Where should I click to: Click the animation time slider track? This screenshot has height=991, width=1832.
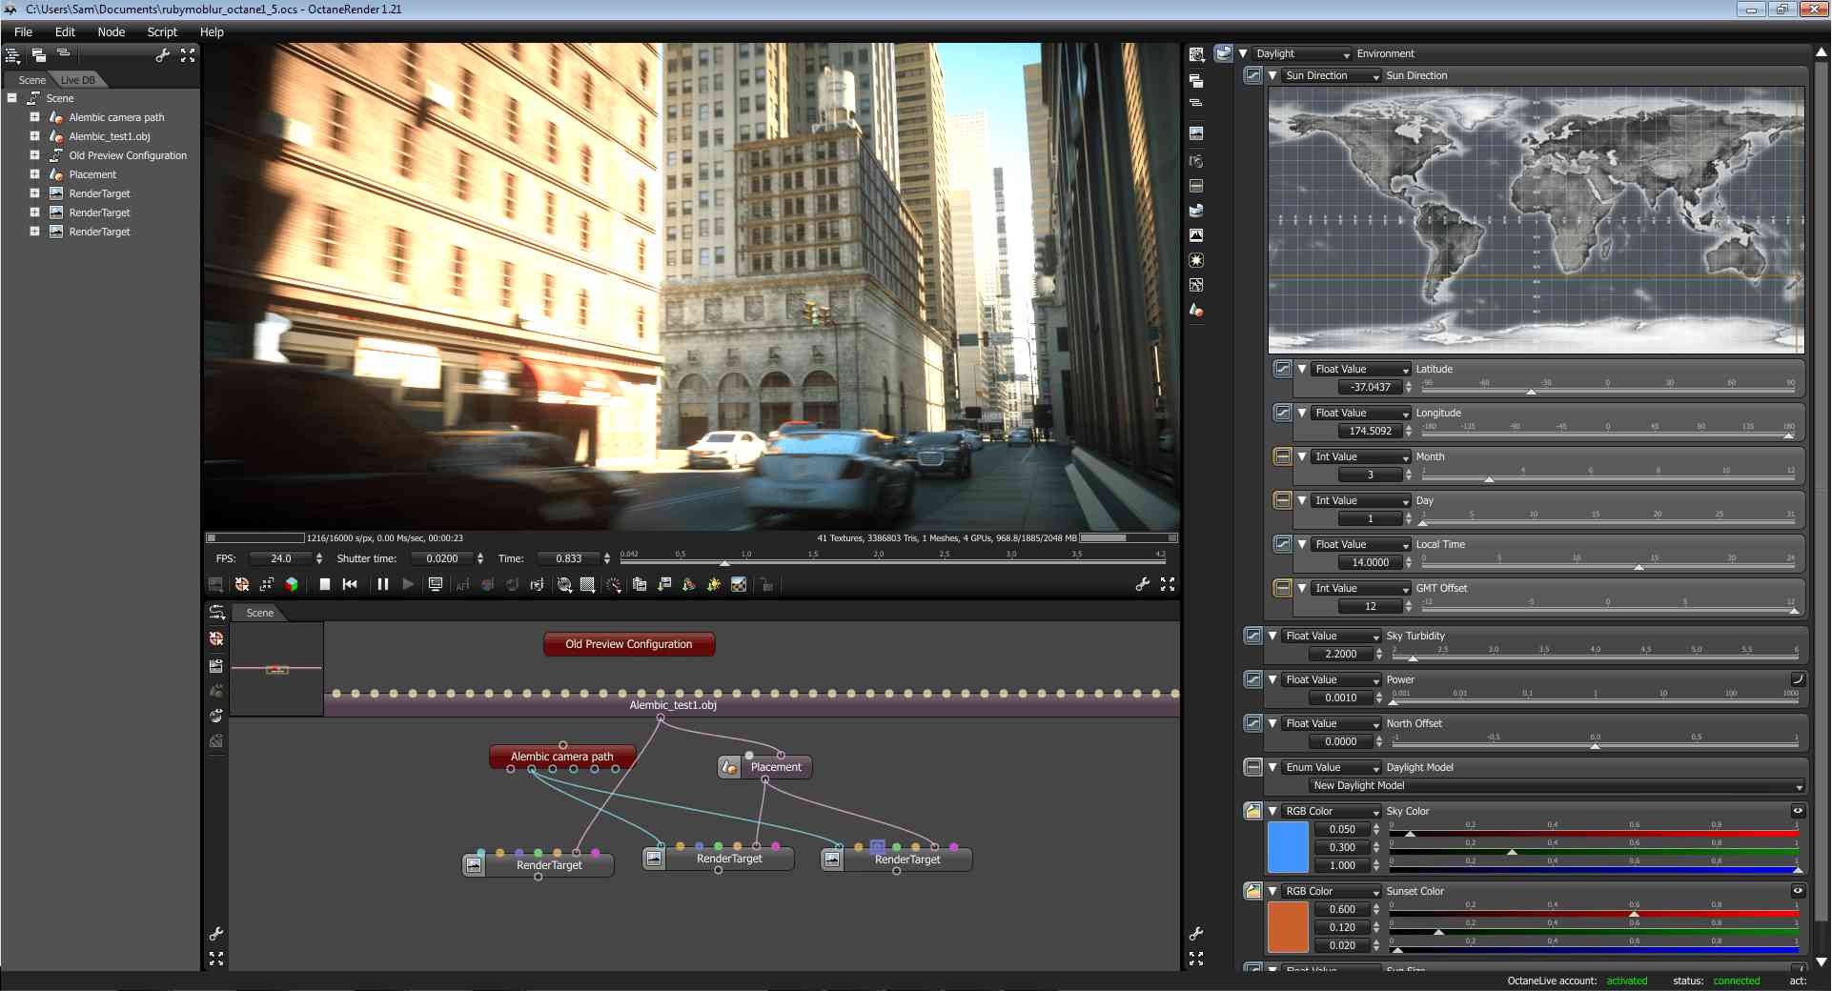pyautogui.click(x=893, y=562)
